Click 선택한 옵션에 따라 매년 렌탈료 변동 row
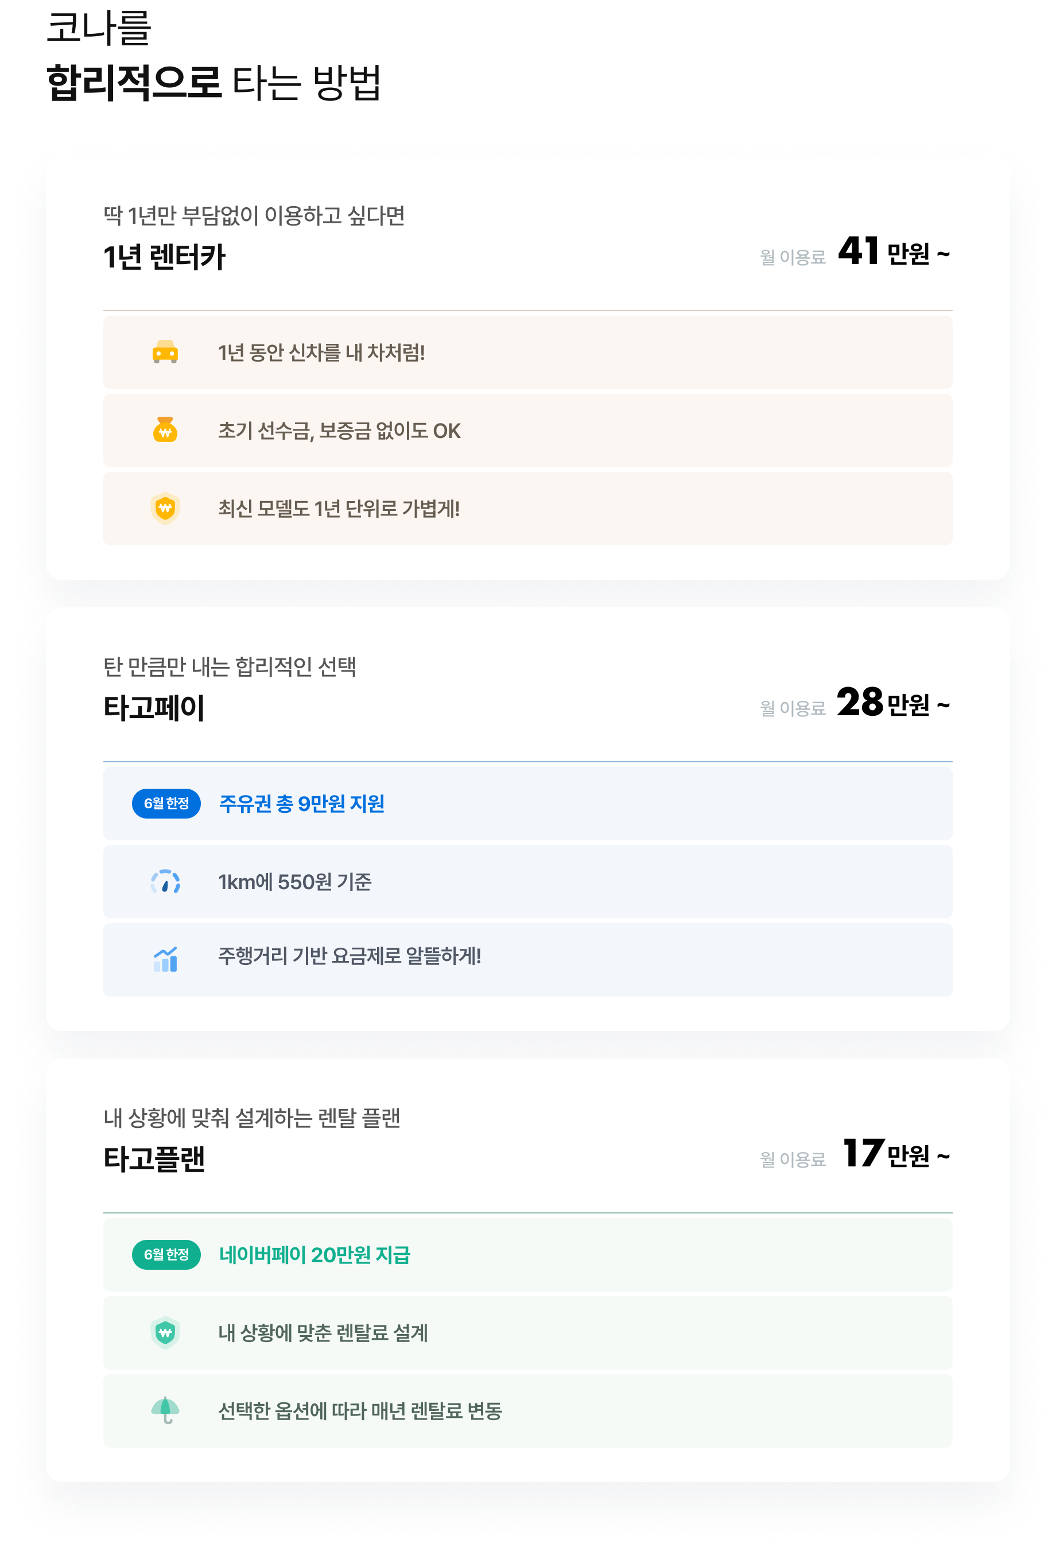This screenshot has height=1551, width=1056. (x=527, y=1411)
